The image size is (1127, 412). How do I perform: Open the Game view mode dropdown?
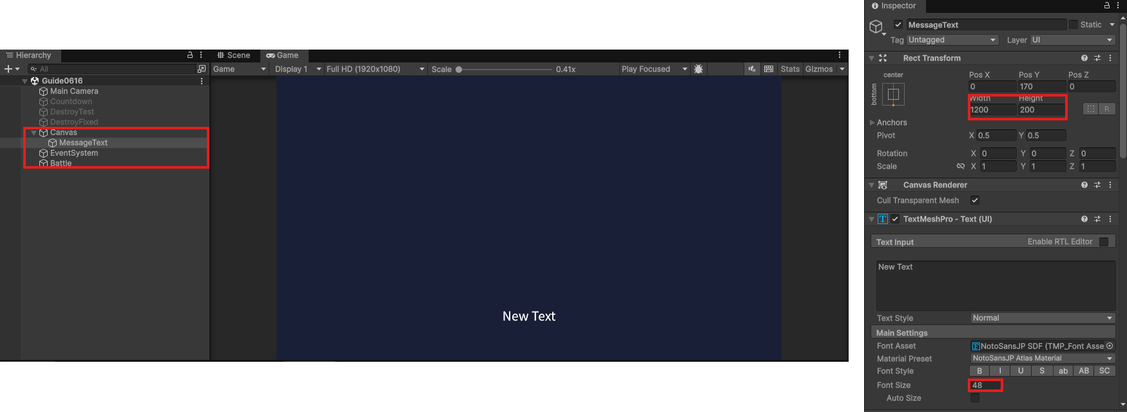[x=240, y=69]
